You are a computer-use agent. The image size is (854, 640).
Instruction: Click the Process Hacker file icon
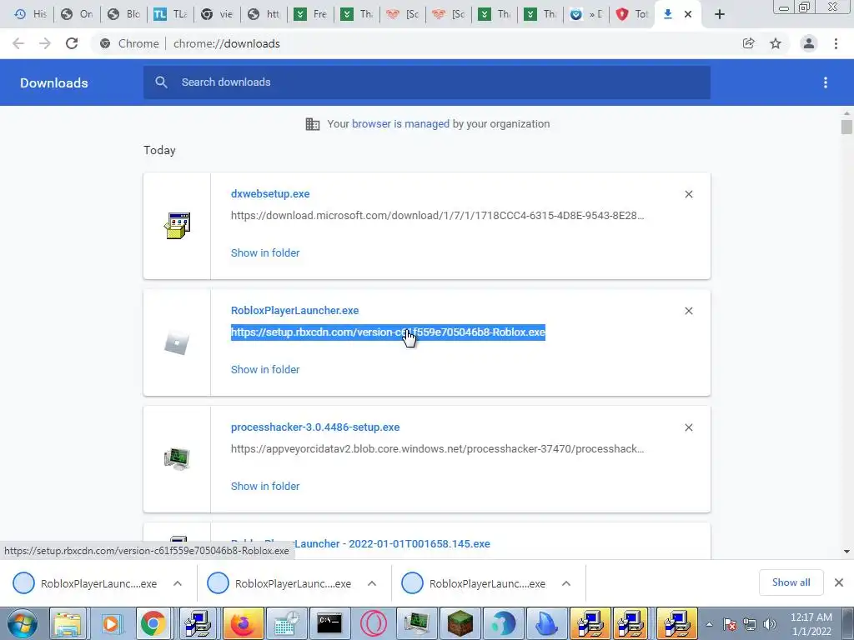pos(177,459)
